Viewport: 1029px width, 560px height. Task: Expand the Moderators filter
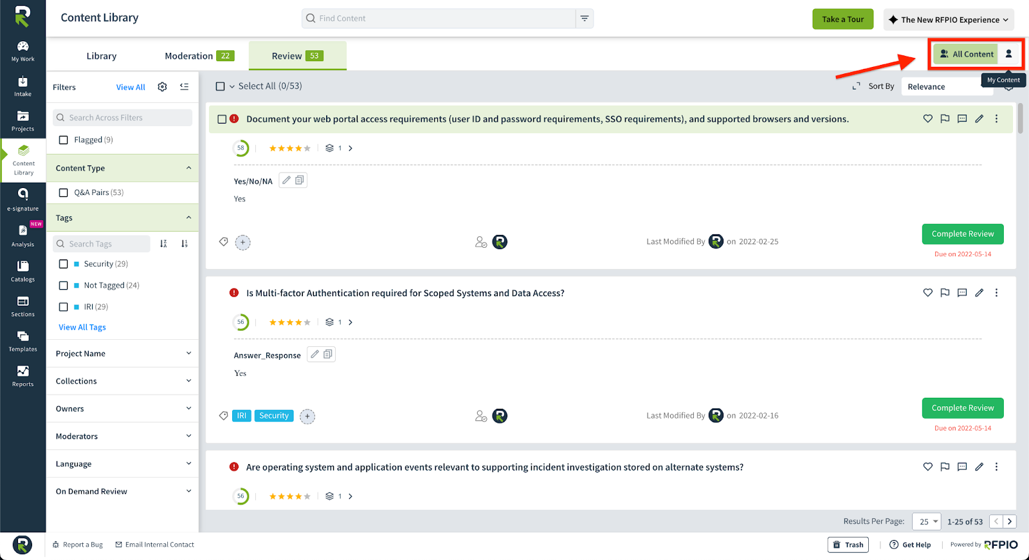122,436
